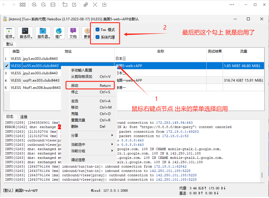Expand the 服务器 server dropdown
The width and height of the screenshot is (269, 198).
[x=43, y=33]
